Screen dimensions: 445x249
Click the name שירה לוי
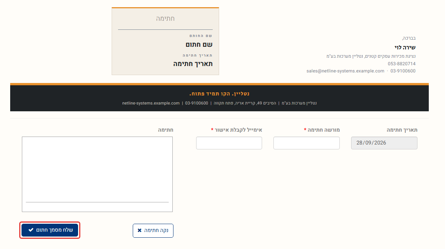[405, 48]
